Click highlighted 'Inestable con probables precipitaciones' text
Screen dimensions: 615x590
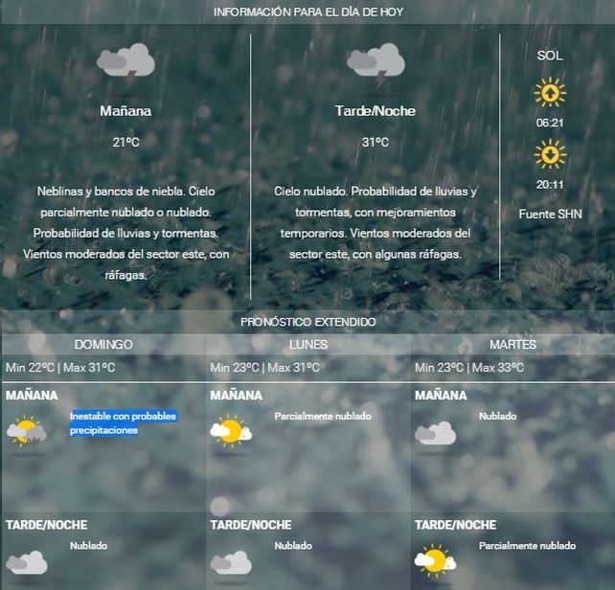pyautogui.click(x=124, y=423)
